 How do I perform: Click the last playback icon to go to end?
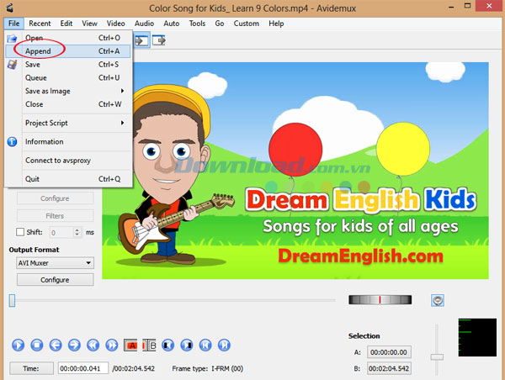(223, 344)
